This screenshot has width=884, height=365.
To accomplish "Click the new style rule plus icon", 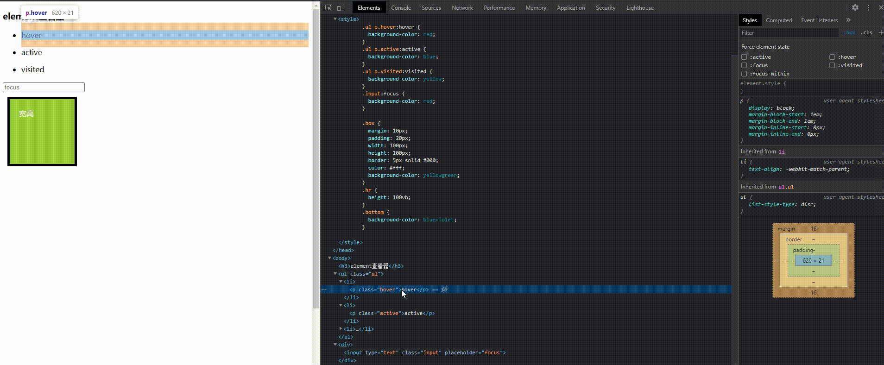I will click(x=881, y=32).
